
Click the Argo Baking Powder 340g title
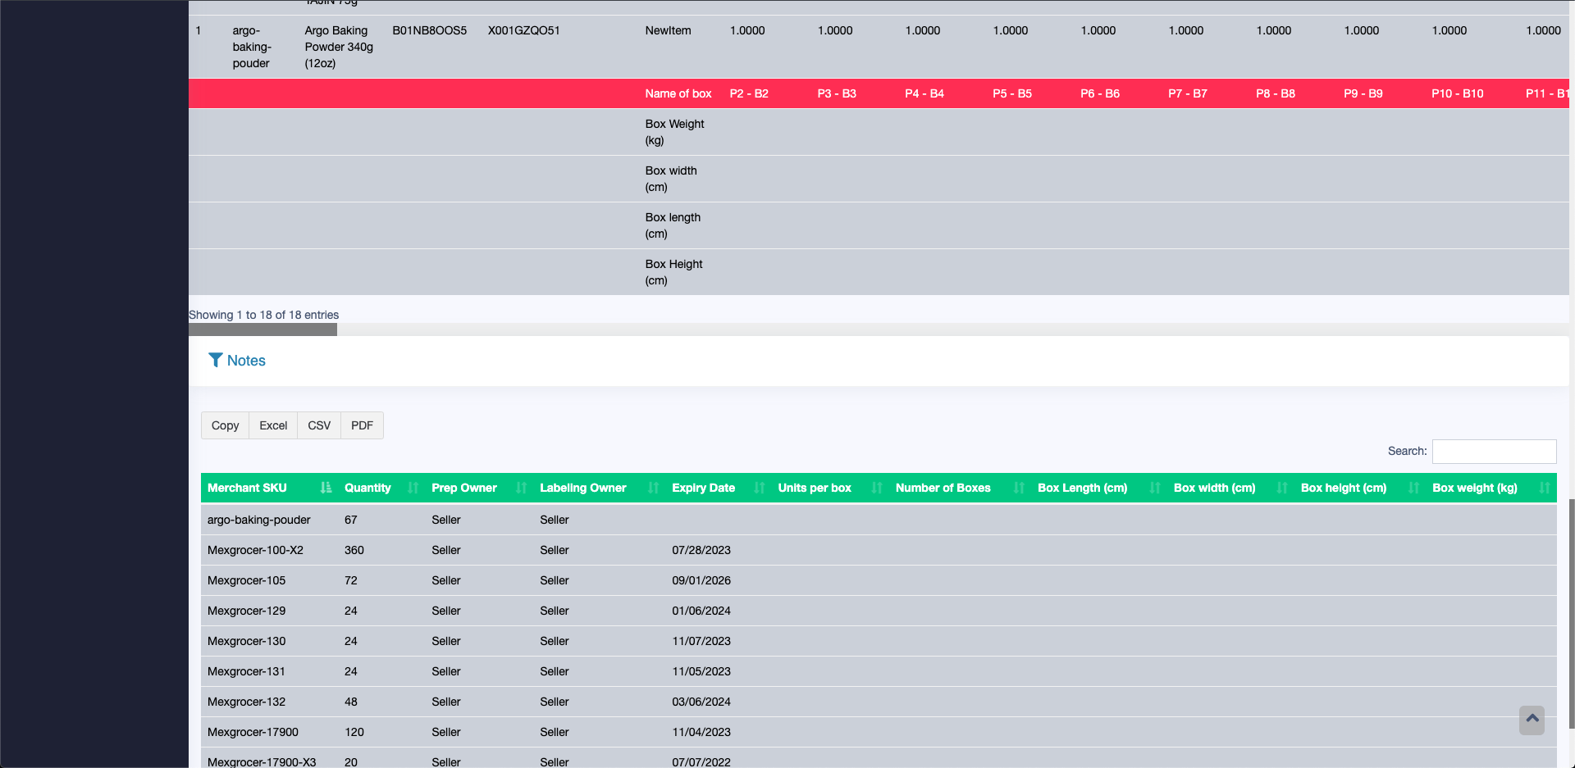click(x=339, y=47)
